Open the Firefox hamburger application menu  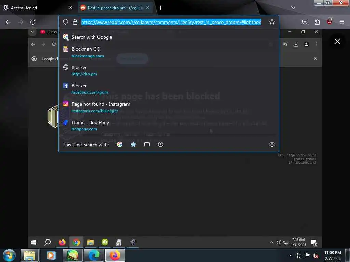342,22
